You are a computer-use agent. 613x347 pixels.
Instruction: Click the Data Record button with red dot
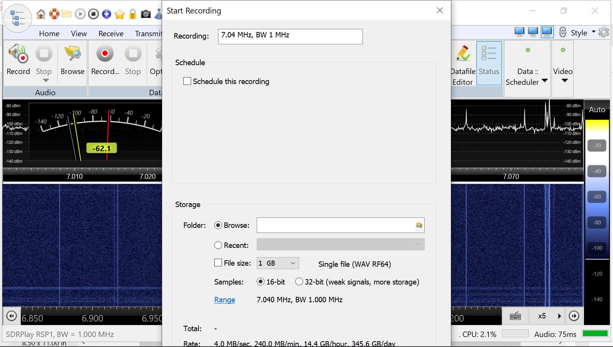[x=105, y=54]
